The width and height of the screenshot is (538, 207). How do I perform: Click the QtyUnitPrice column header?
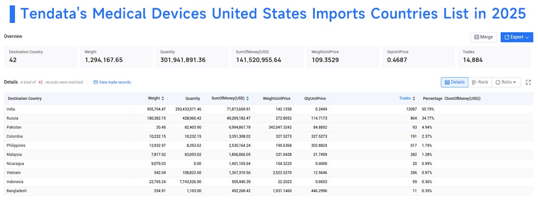(x=315, y=98)
